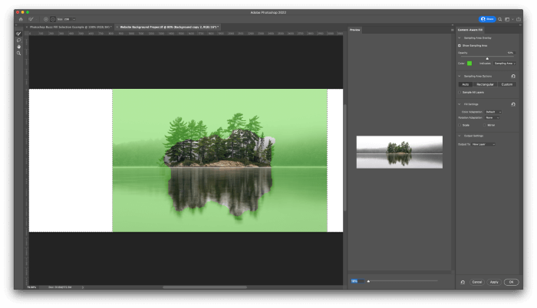
Task: Open the Indicates Sampling Area dropdown
Action: (x=504, y=63)
